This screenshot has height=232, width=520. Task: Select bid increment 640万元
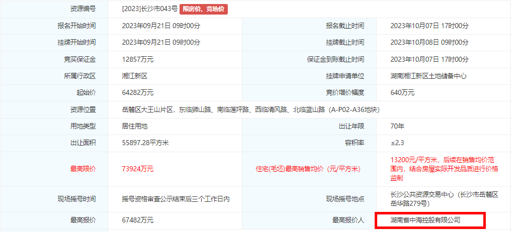click(402, 93)
